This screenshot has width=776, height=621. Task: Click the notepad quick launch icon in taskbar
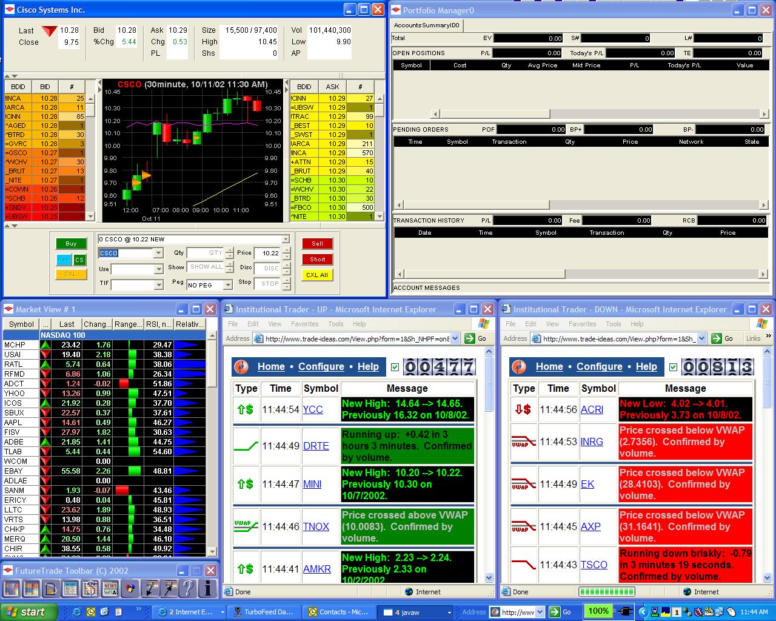(119, 612)
